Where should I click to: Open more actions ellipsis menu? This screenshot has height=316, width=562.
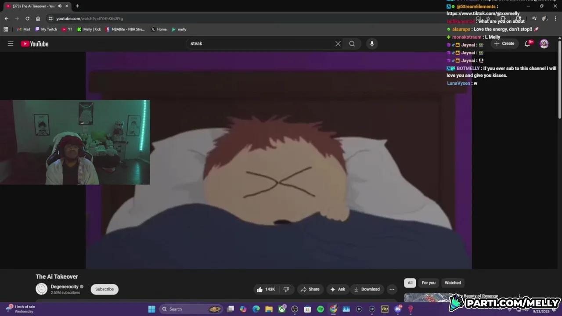click(x=392, y=289)
